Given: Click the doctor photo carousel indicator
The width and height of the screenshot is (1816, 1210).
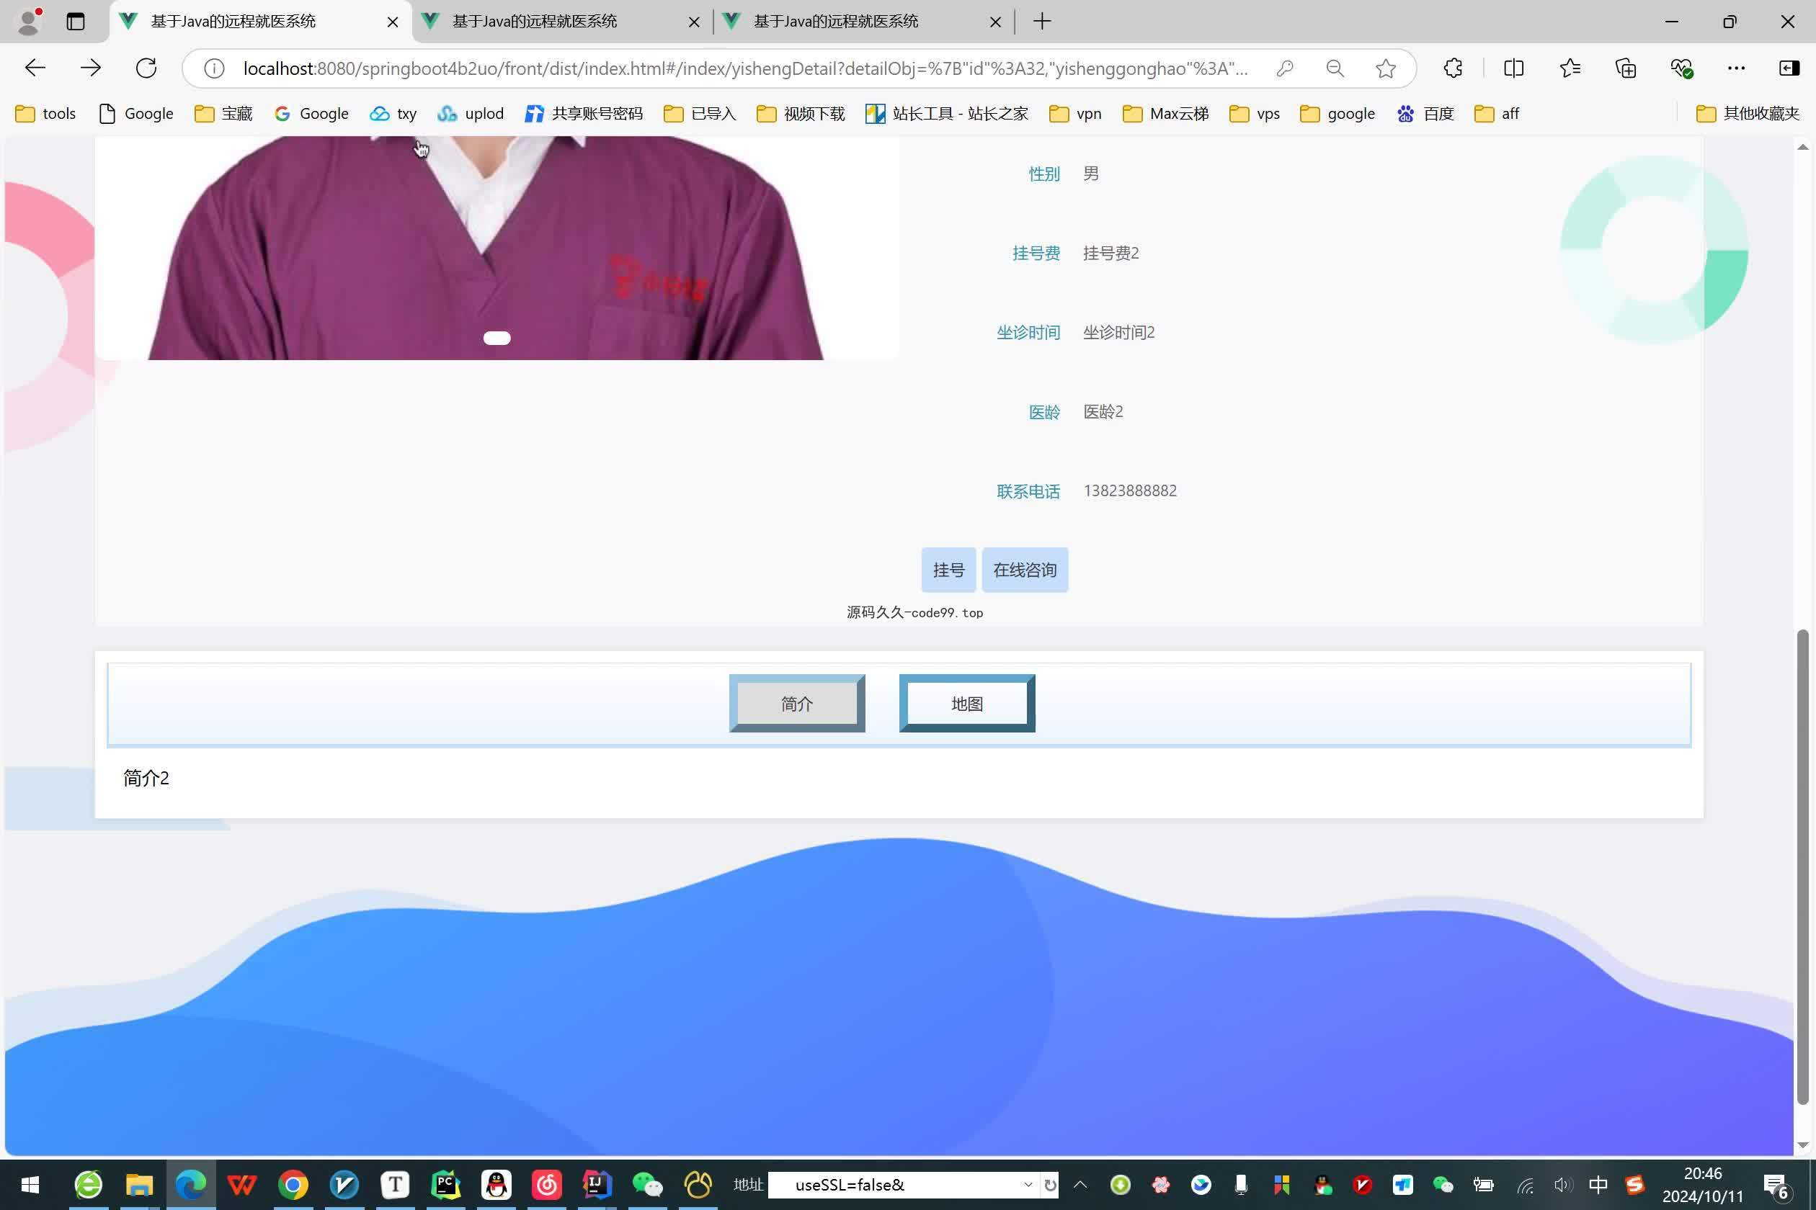Looking at the screenshot, I should [497, 338].
